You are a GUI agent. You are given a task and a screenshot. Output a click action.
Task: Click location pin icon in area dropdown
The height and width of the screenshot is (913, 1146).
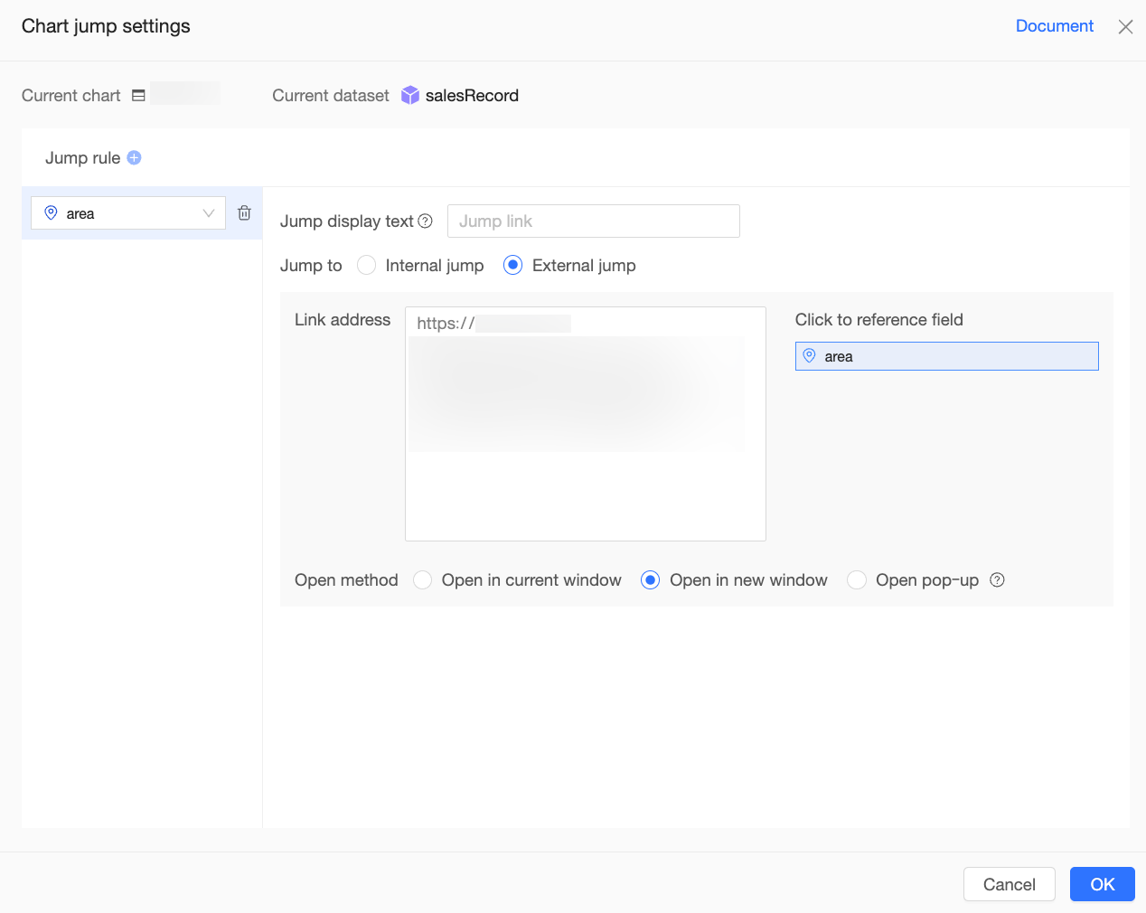52,213
